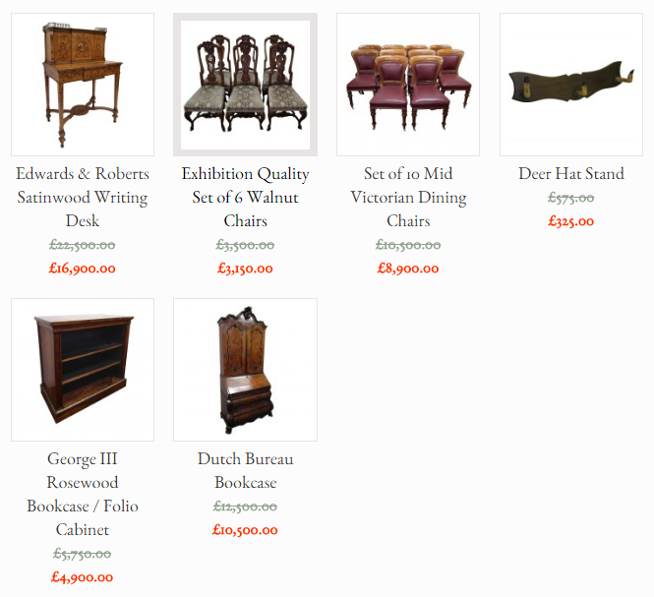
Task: Click the struck-through £22,500.00 original price
Action: (83, 245)
